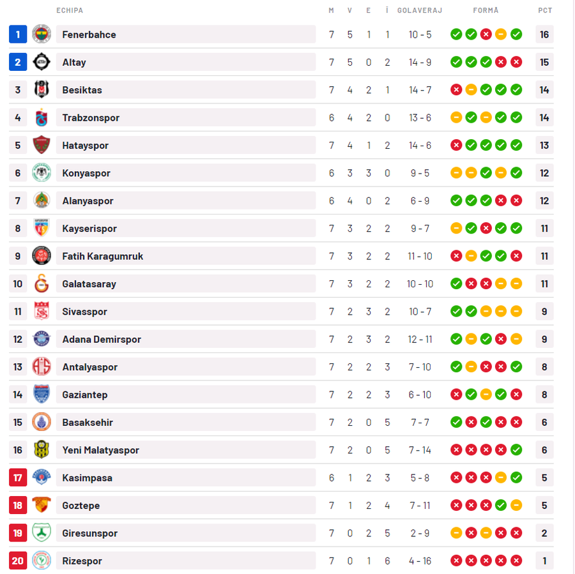
Task: Click Fenerbahce's red loss form indicator
Action: (486, 34)
